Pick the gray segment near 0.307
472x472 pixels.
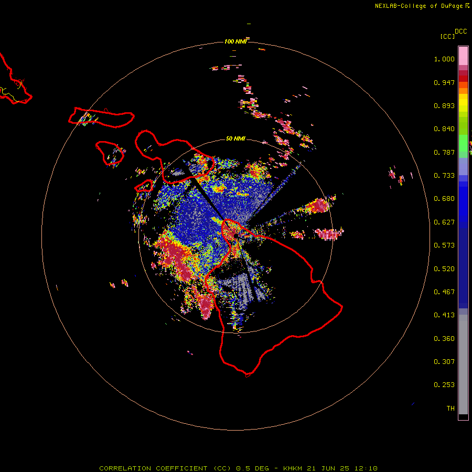(x=463, y=364)
